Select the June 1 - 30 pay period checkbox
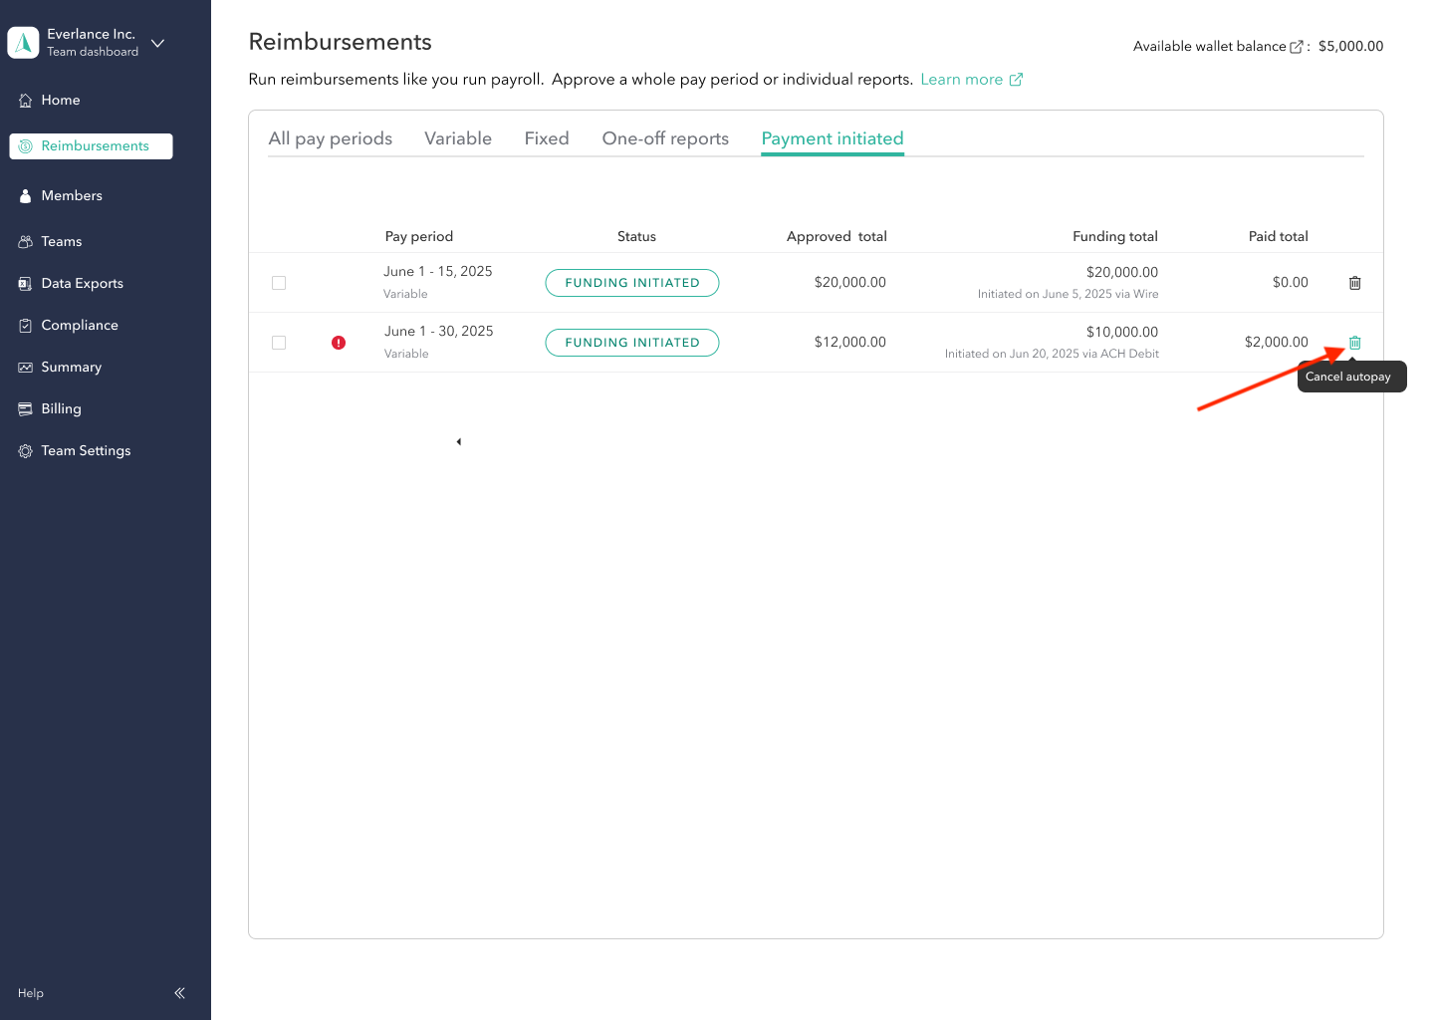 (279, 342)
